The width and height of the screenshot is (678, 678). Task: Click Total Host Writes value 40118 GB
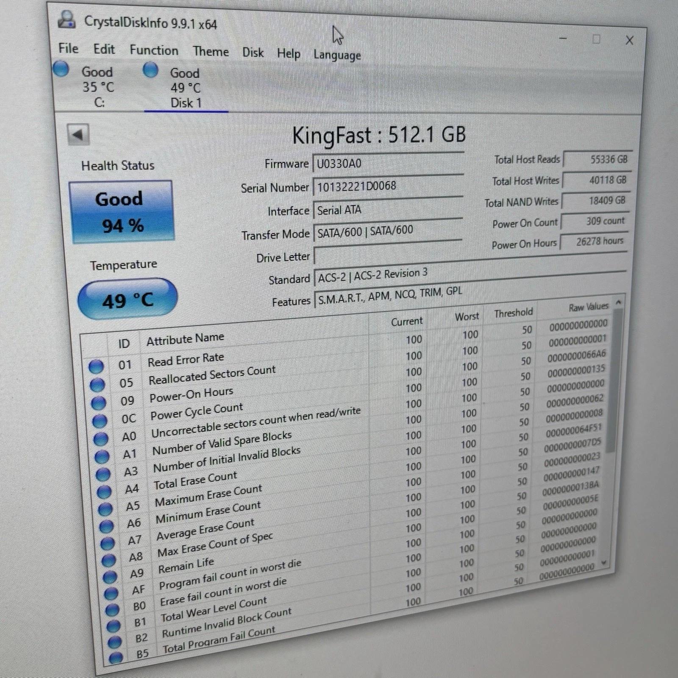pos(597,180)
